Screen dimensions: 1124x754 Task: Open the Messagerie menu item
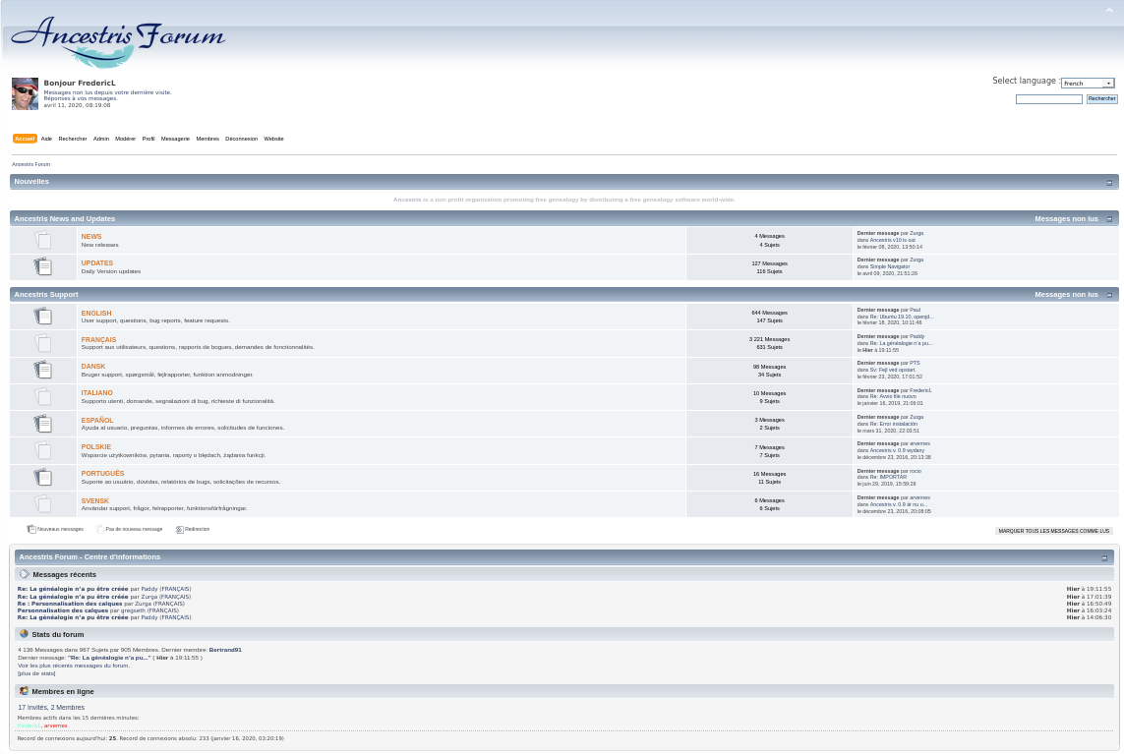pos(175,139)
